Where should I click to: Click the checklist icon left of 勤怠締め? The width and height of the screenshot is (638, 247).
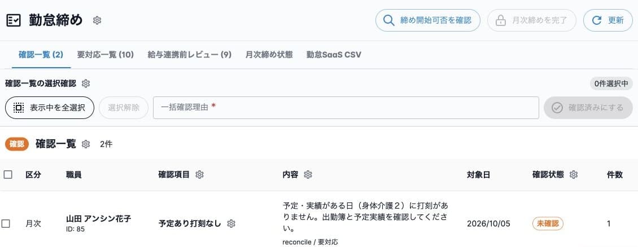(x=14, y=20)
